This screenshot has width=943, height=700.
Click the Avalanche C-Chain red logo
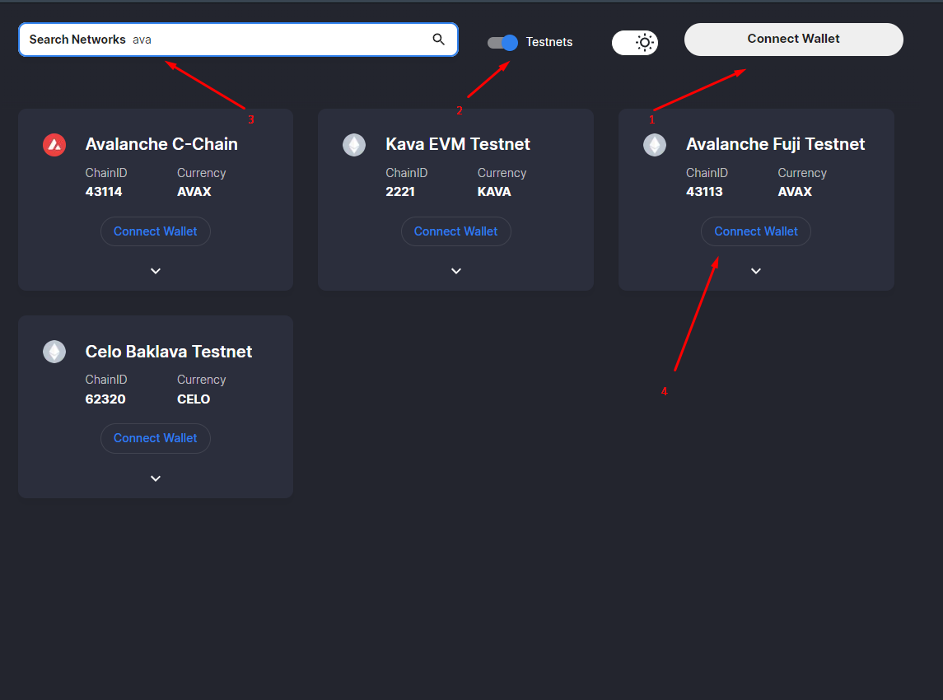54,145
